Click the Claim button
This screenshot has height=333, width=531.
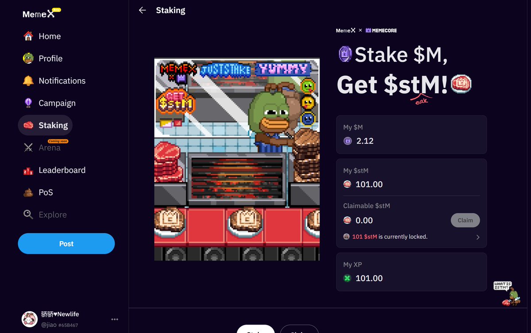click(465, 220)
